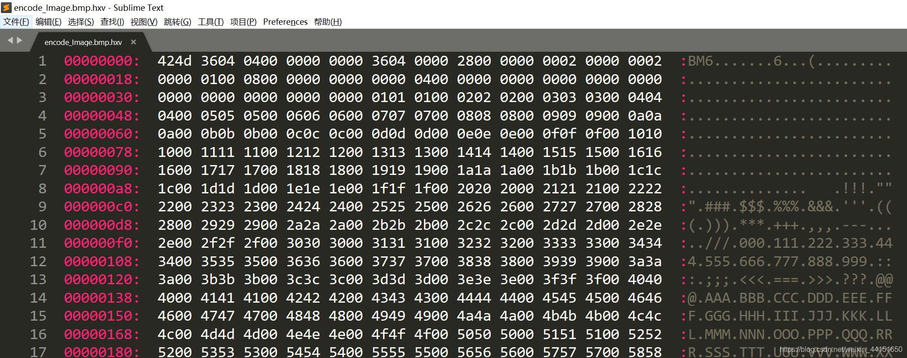Click hex value 4c4c on line 15

coord(645,316)
